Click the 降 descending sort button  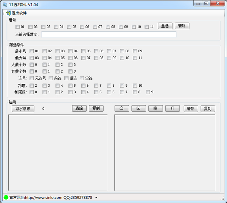[155, 109]
